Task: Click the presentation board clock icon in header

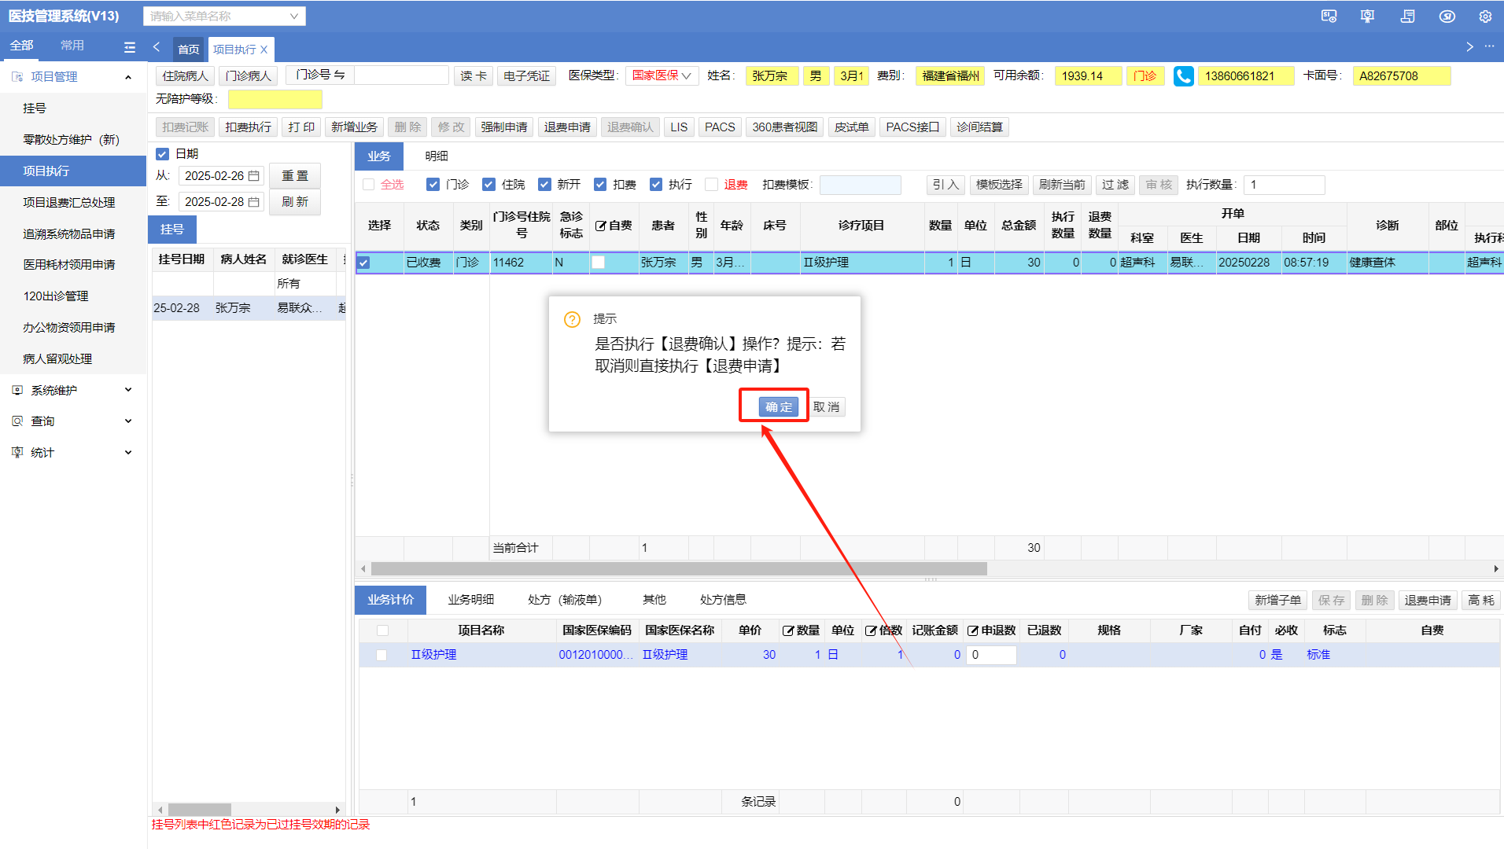Action: (x=1368, y=17)
